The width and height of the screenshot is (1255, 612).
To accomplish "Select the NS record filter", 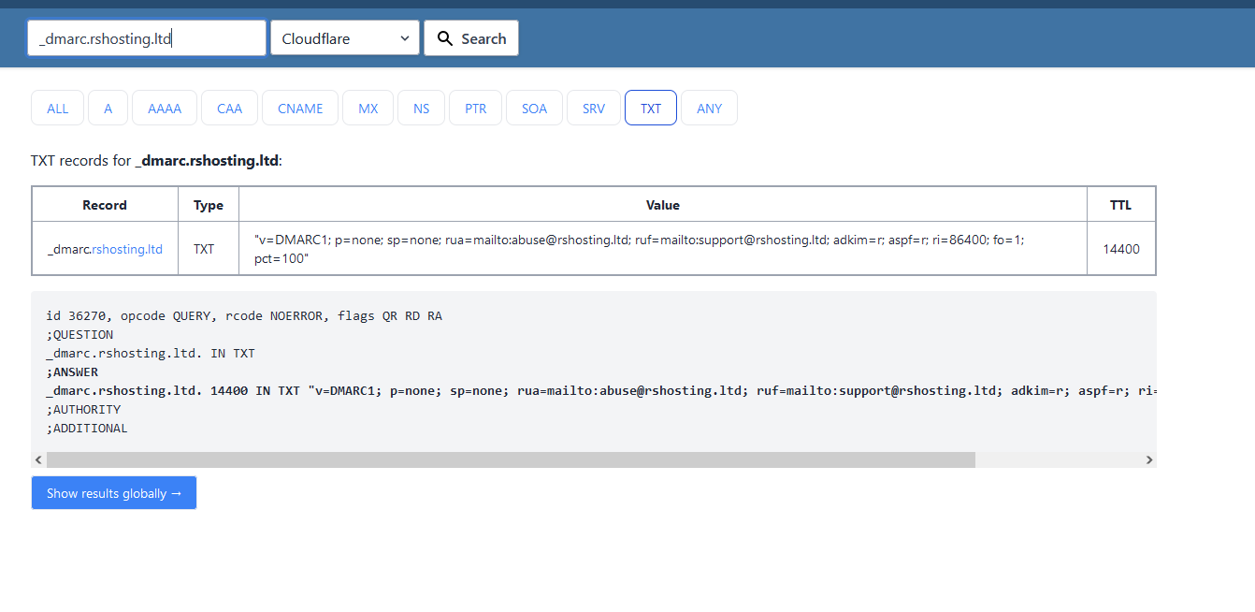I will click(421, 108).
